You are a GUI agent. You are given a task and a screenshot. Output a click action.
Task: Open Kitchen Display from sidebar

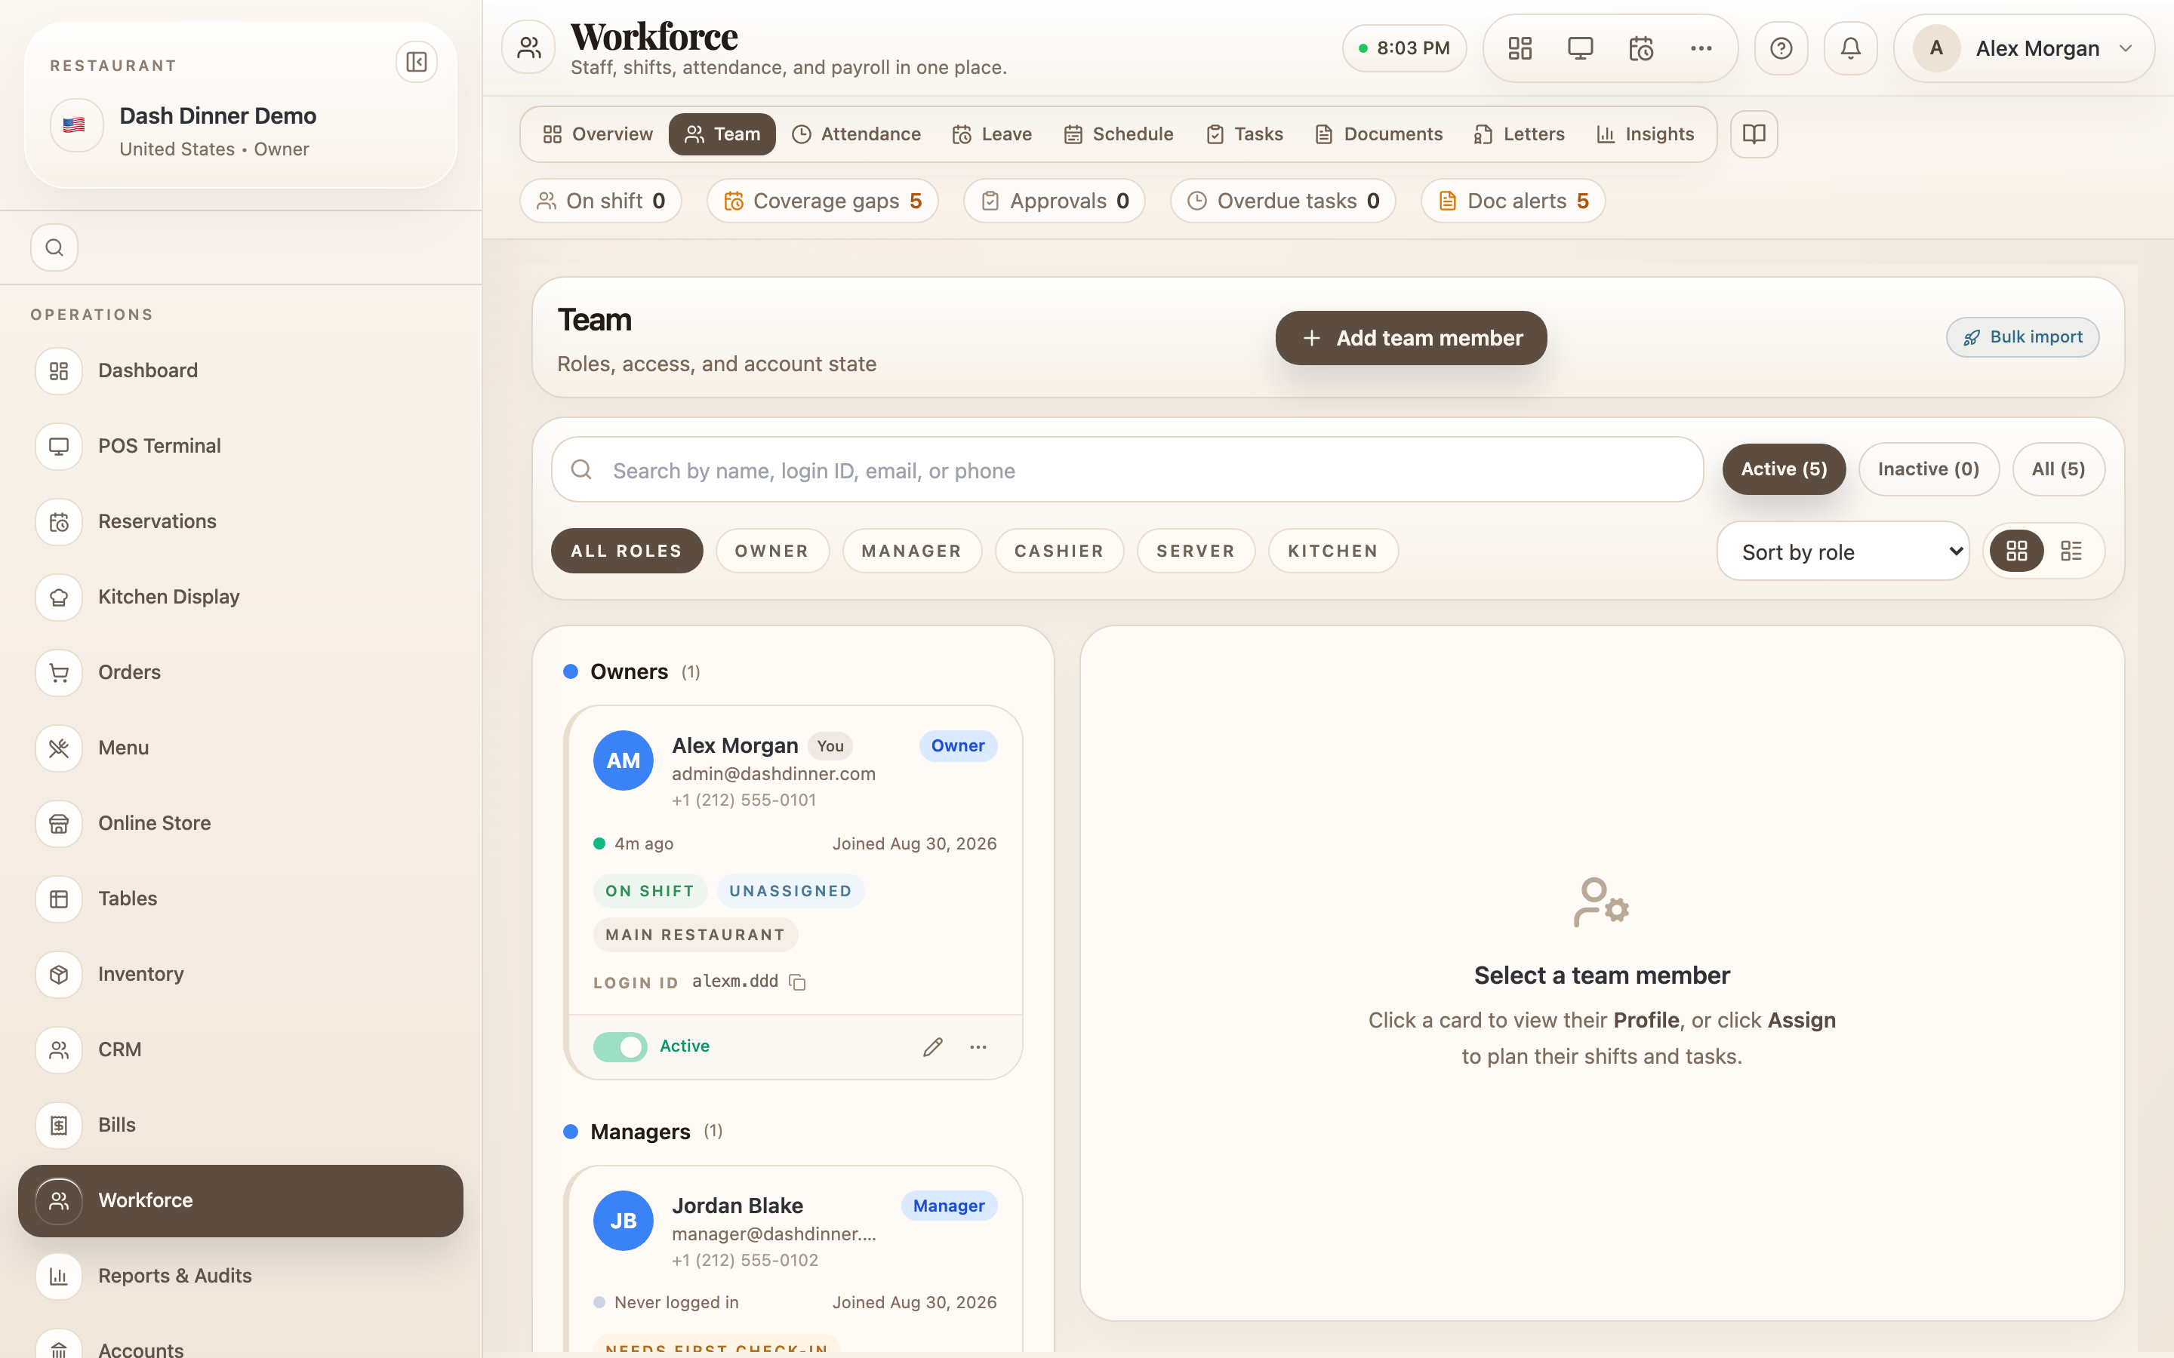tap(241, 598)
